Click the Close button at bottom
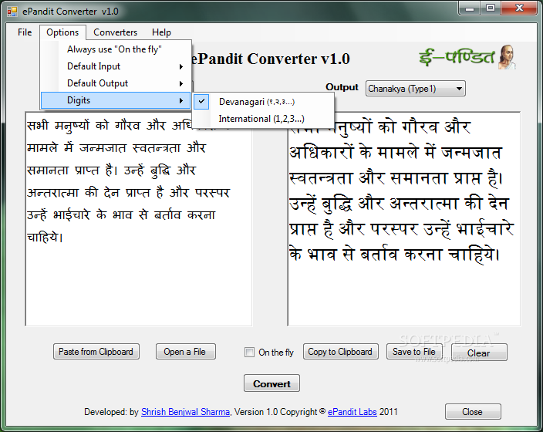The image size is (543, 432). (x=473, y=412)
